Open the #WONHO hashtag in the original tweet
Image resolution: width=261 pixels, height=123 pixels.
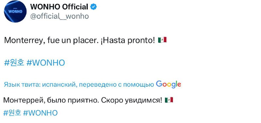pos(46,63)
